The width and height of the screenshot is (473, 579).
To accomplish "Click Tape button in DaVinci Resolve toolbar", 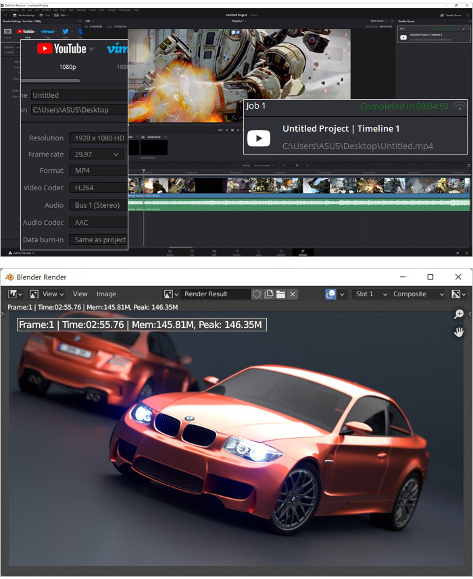I will [x=45, y=15].
